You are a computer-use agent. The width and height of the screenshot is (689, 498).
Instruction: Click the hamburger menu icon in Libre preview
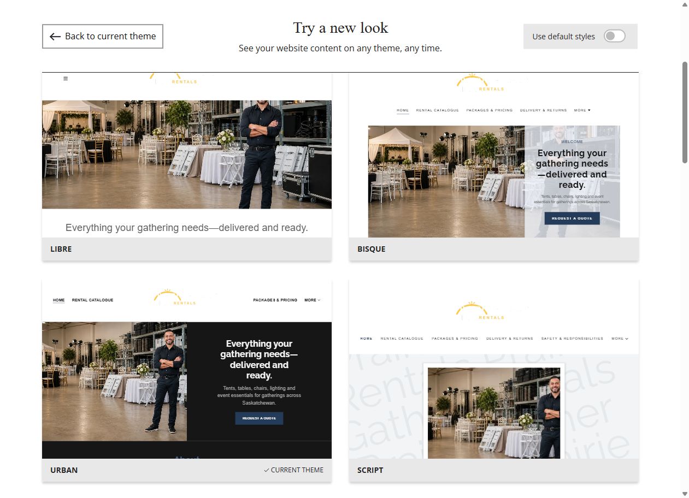66,79
